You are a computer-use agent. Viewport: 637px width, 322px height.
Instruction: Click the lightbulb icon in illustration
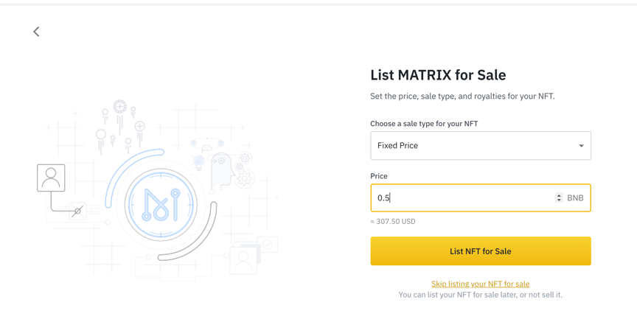tap(198, 161)
